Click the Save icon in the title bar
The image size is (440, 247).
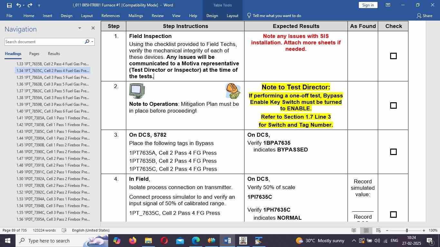coord(9,5)
